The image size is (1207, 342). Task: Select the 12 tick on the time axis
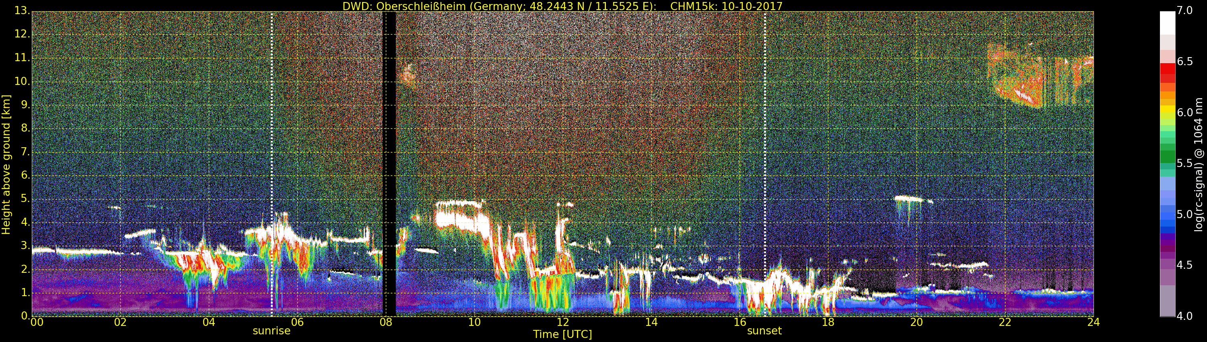coord(563,322)
